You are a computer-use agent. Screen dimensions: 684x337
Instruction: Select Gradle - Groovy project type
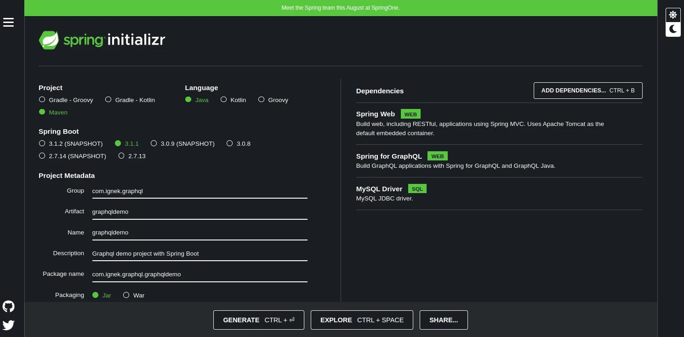[x=66, y=100]
